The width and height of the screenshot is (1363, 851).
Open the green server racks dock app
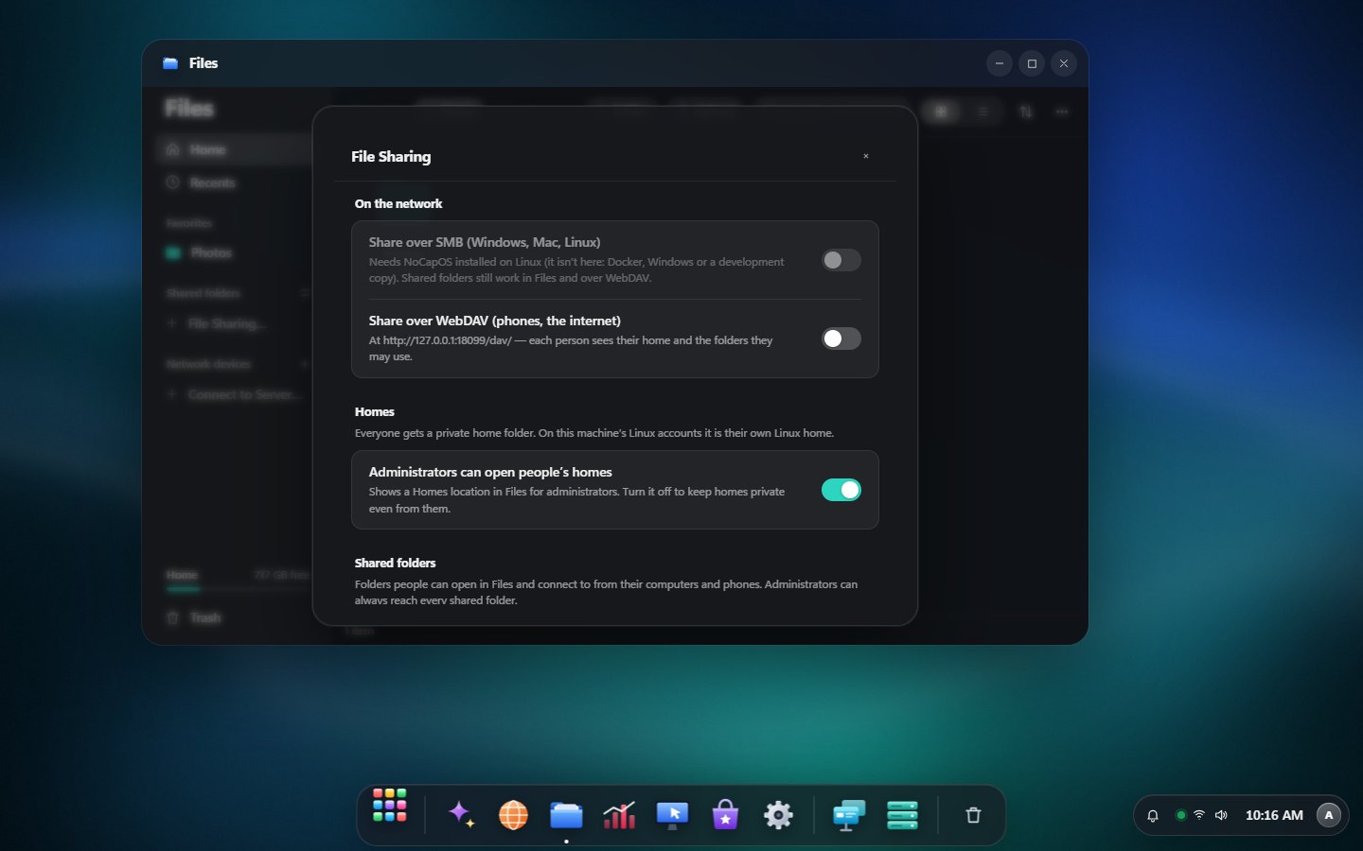[x=902, y=814]
